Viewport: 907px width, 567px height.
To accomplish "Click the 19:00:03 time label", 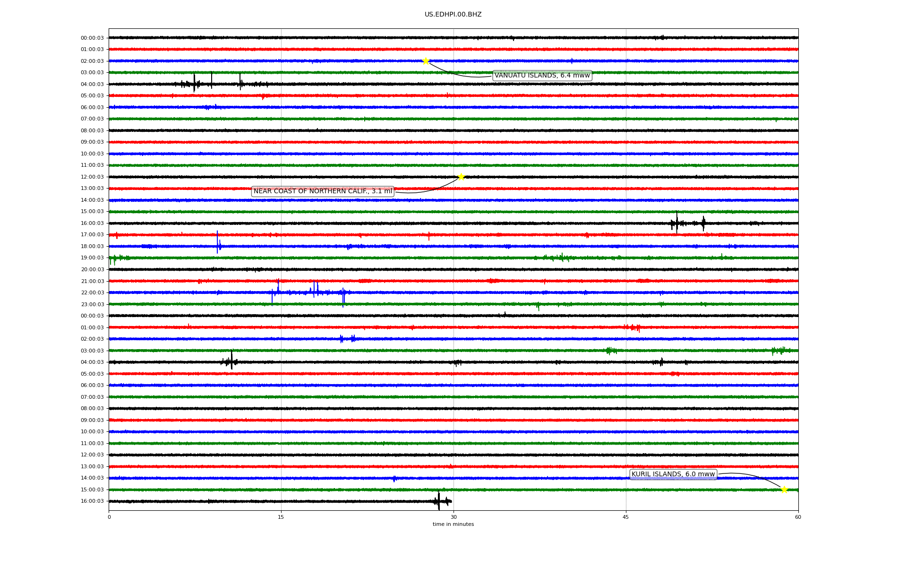I will (92, 258).
